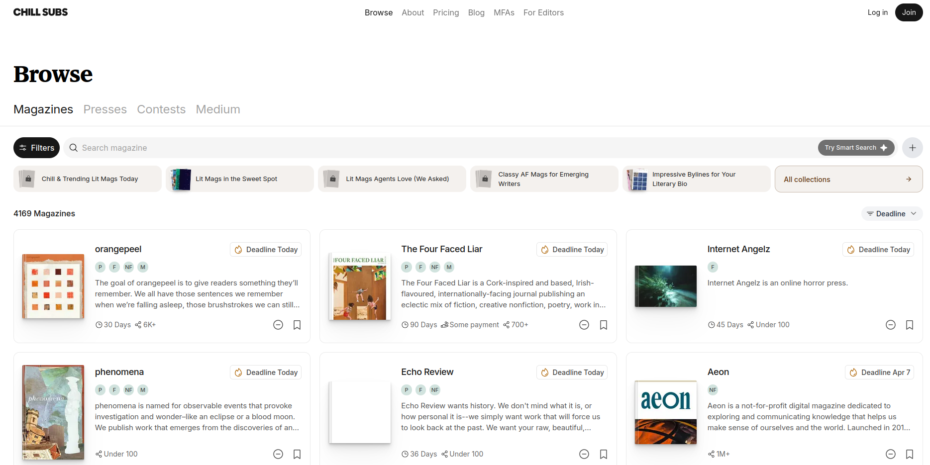Open Blog in top navigation
Image resolution: width=930 pixels, height=465 pixels.
pos(476,12)
